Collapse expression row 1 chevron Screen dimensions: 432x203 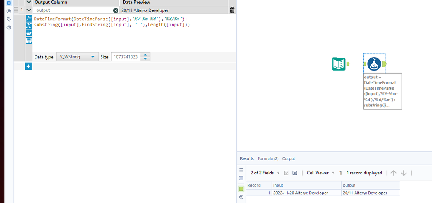[29, 10]
